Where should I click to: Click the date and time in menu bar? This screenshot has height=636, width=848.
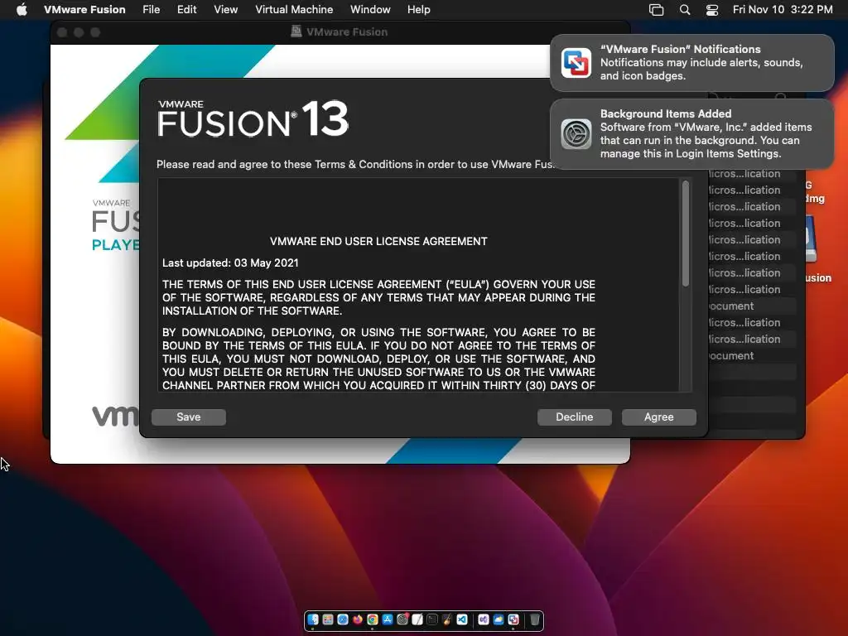(783, 10)
